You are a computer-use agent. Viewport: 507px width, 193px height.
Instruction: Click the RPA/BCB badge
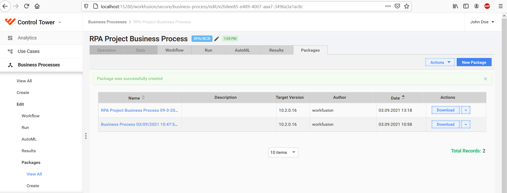click(202, 39)
